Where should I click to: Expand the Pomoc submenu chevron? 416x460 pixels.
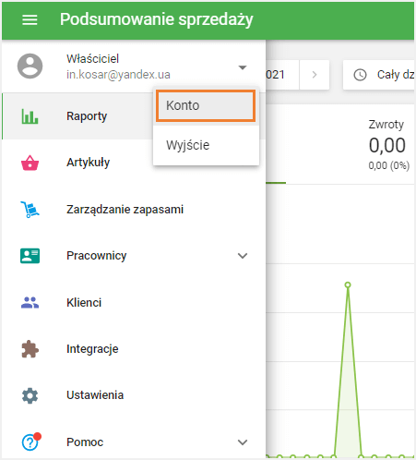click(x=243, y=442)
